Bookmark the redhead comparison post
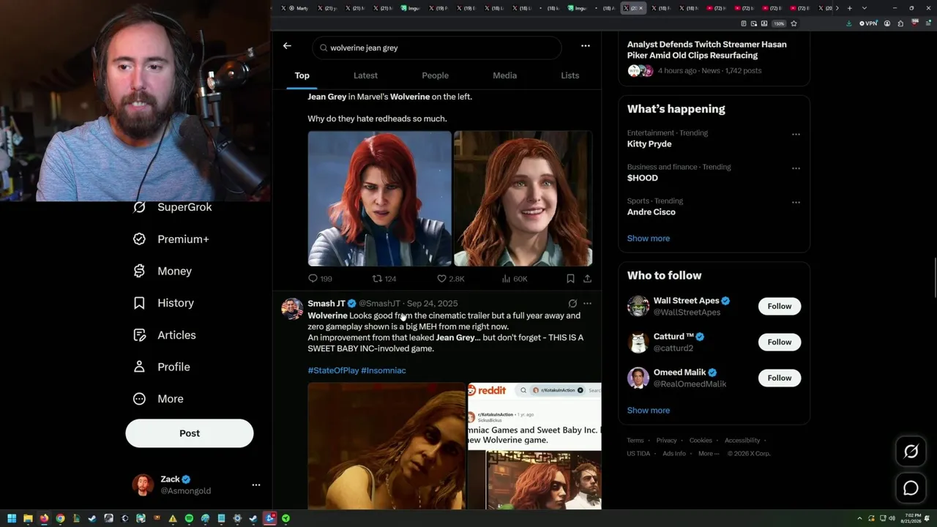The height and width of the screenshot is (527, 937). click(x=570, y=279)
